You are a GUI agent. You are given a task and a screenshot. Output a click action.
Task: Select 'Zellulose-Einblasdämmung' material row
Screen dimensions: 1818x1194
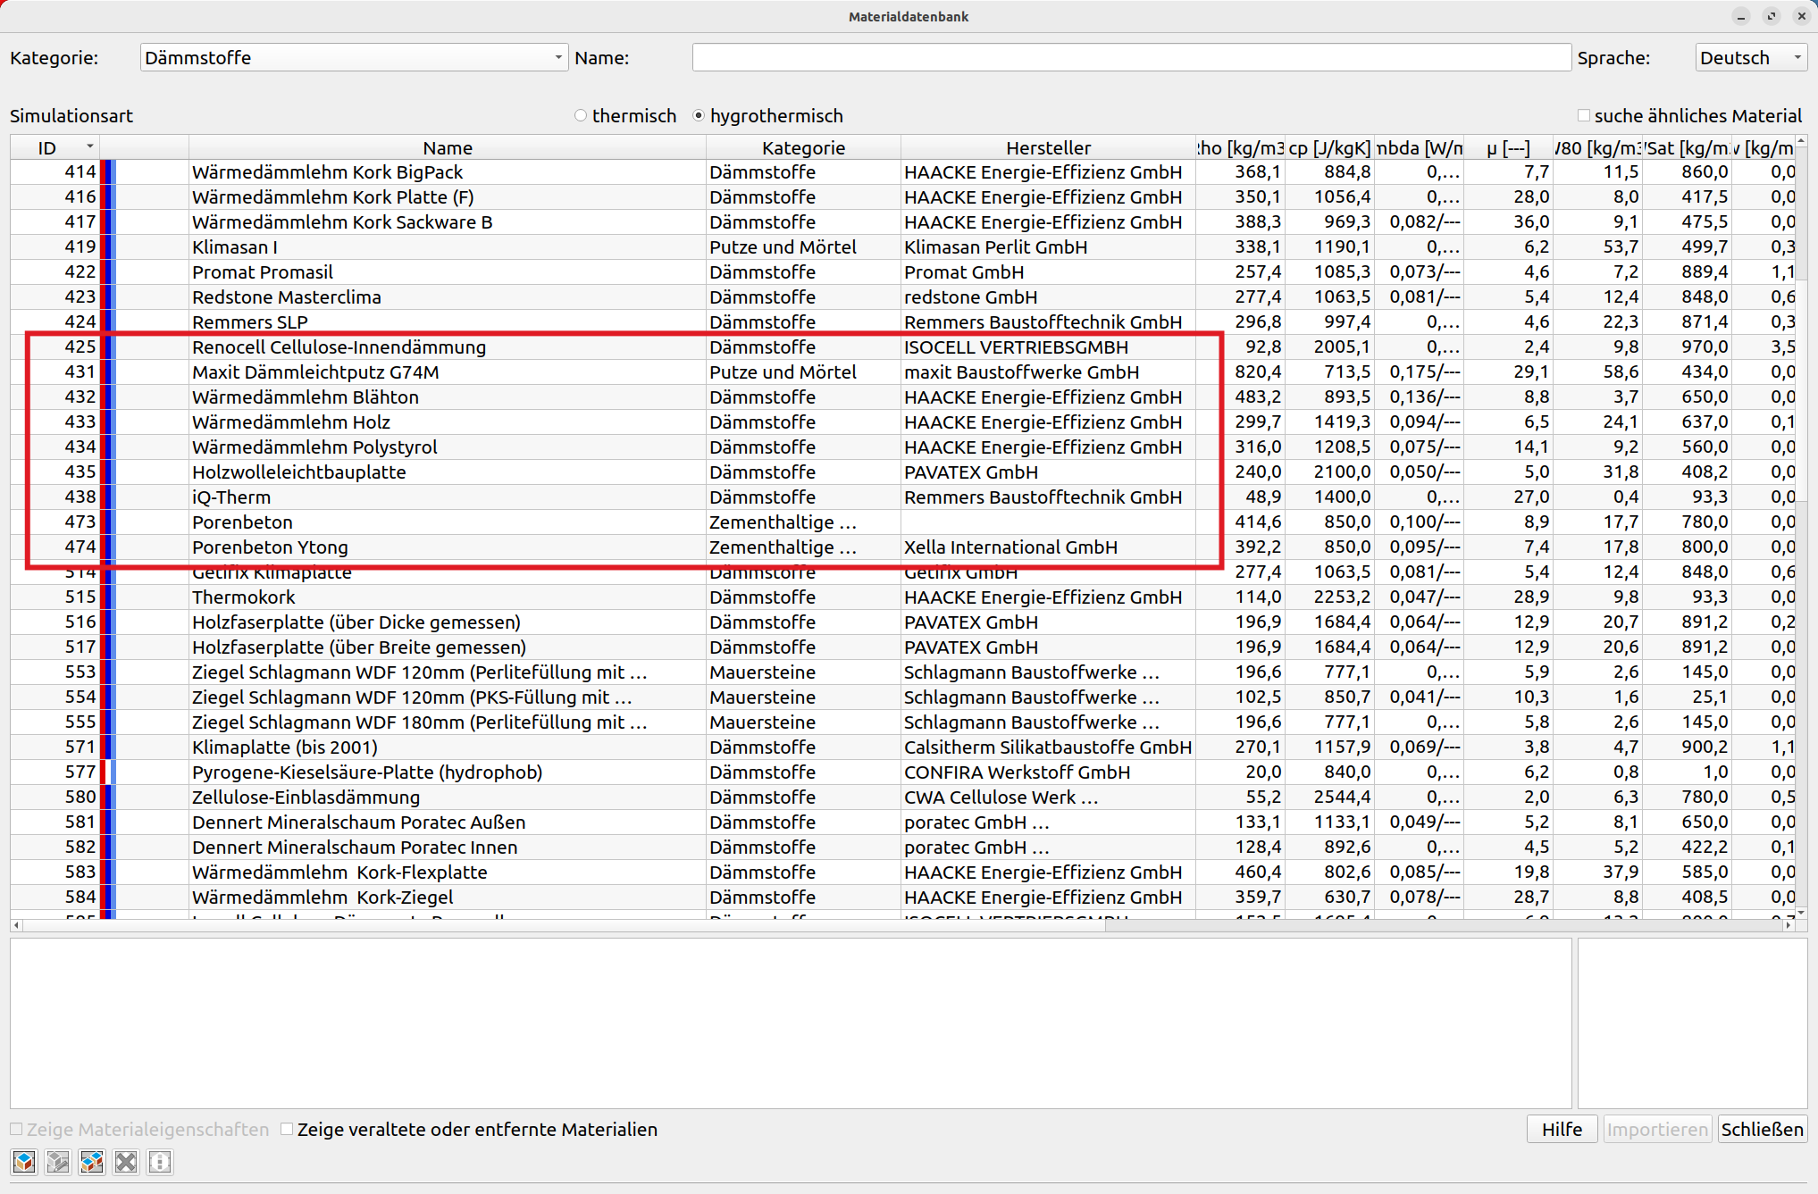[902, 797]
